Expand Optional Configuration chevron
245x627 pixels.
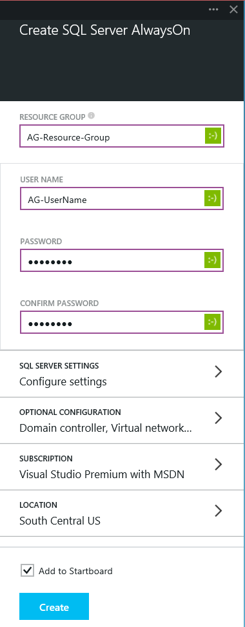218,418
